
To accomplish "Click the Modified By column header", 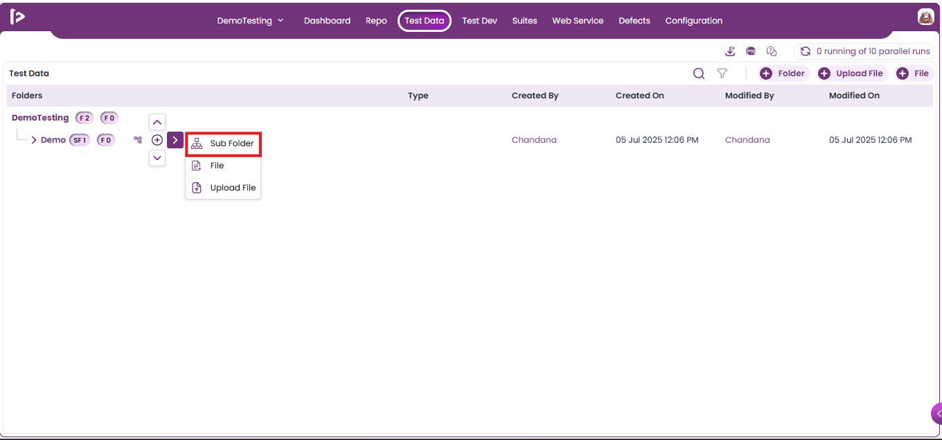I will coord(749,96).
